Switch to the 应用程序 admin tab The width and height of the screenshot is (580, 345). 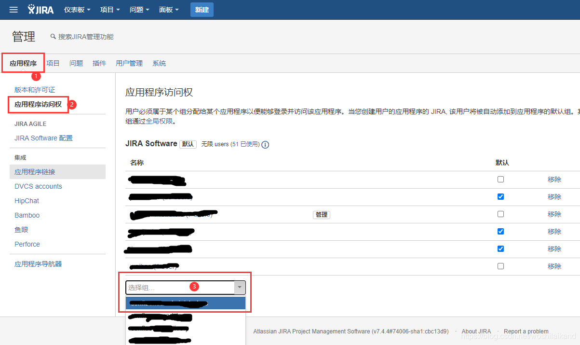pos(23,63)
